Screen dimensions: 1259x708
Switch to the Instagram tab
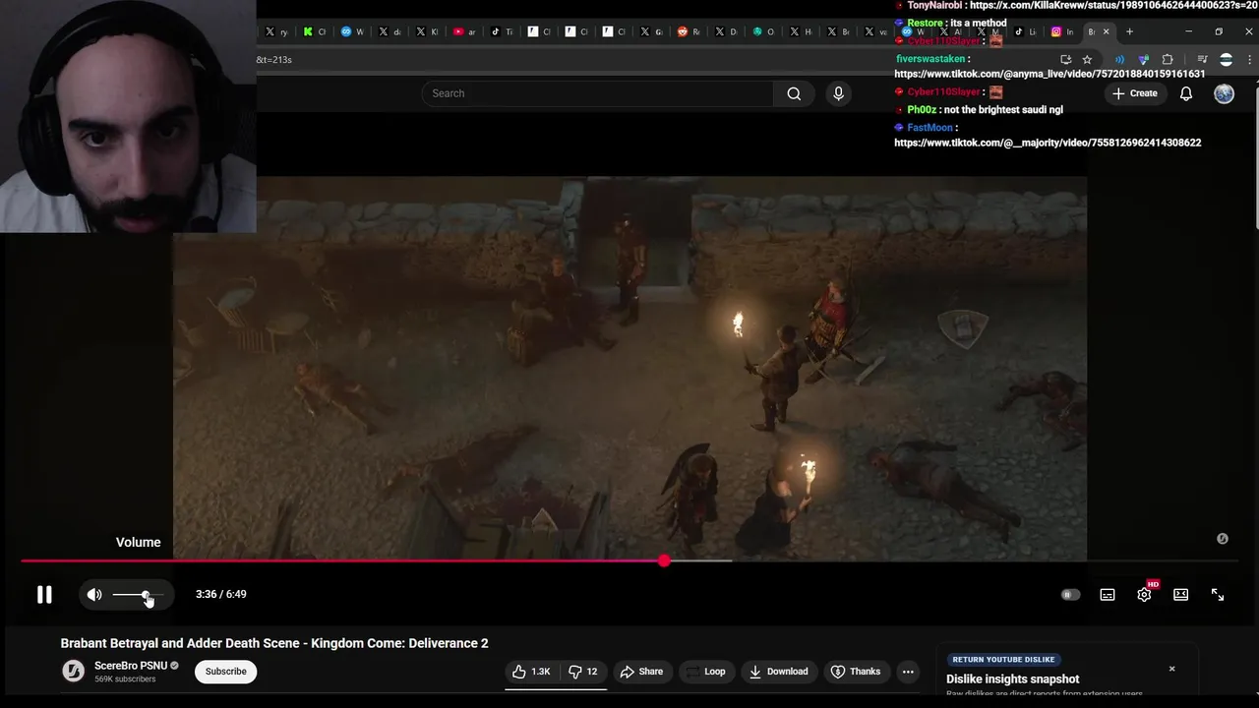(x=1062, y=31)
